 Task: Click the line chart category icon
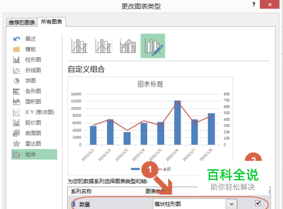[16, 70]
